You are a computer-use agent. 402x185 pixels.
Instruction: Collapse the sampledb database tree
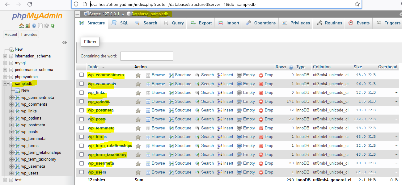(5, 84)
